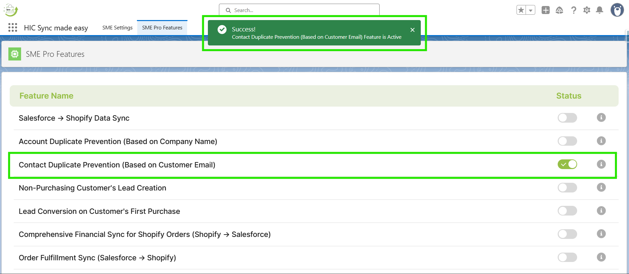
Task: Open the Setup gear icon
Action: click(587, 10)
